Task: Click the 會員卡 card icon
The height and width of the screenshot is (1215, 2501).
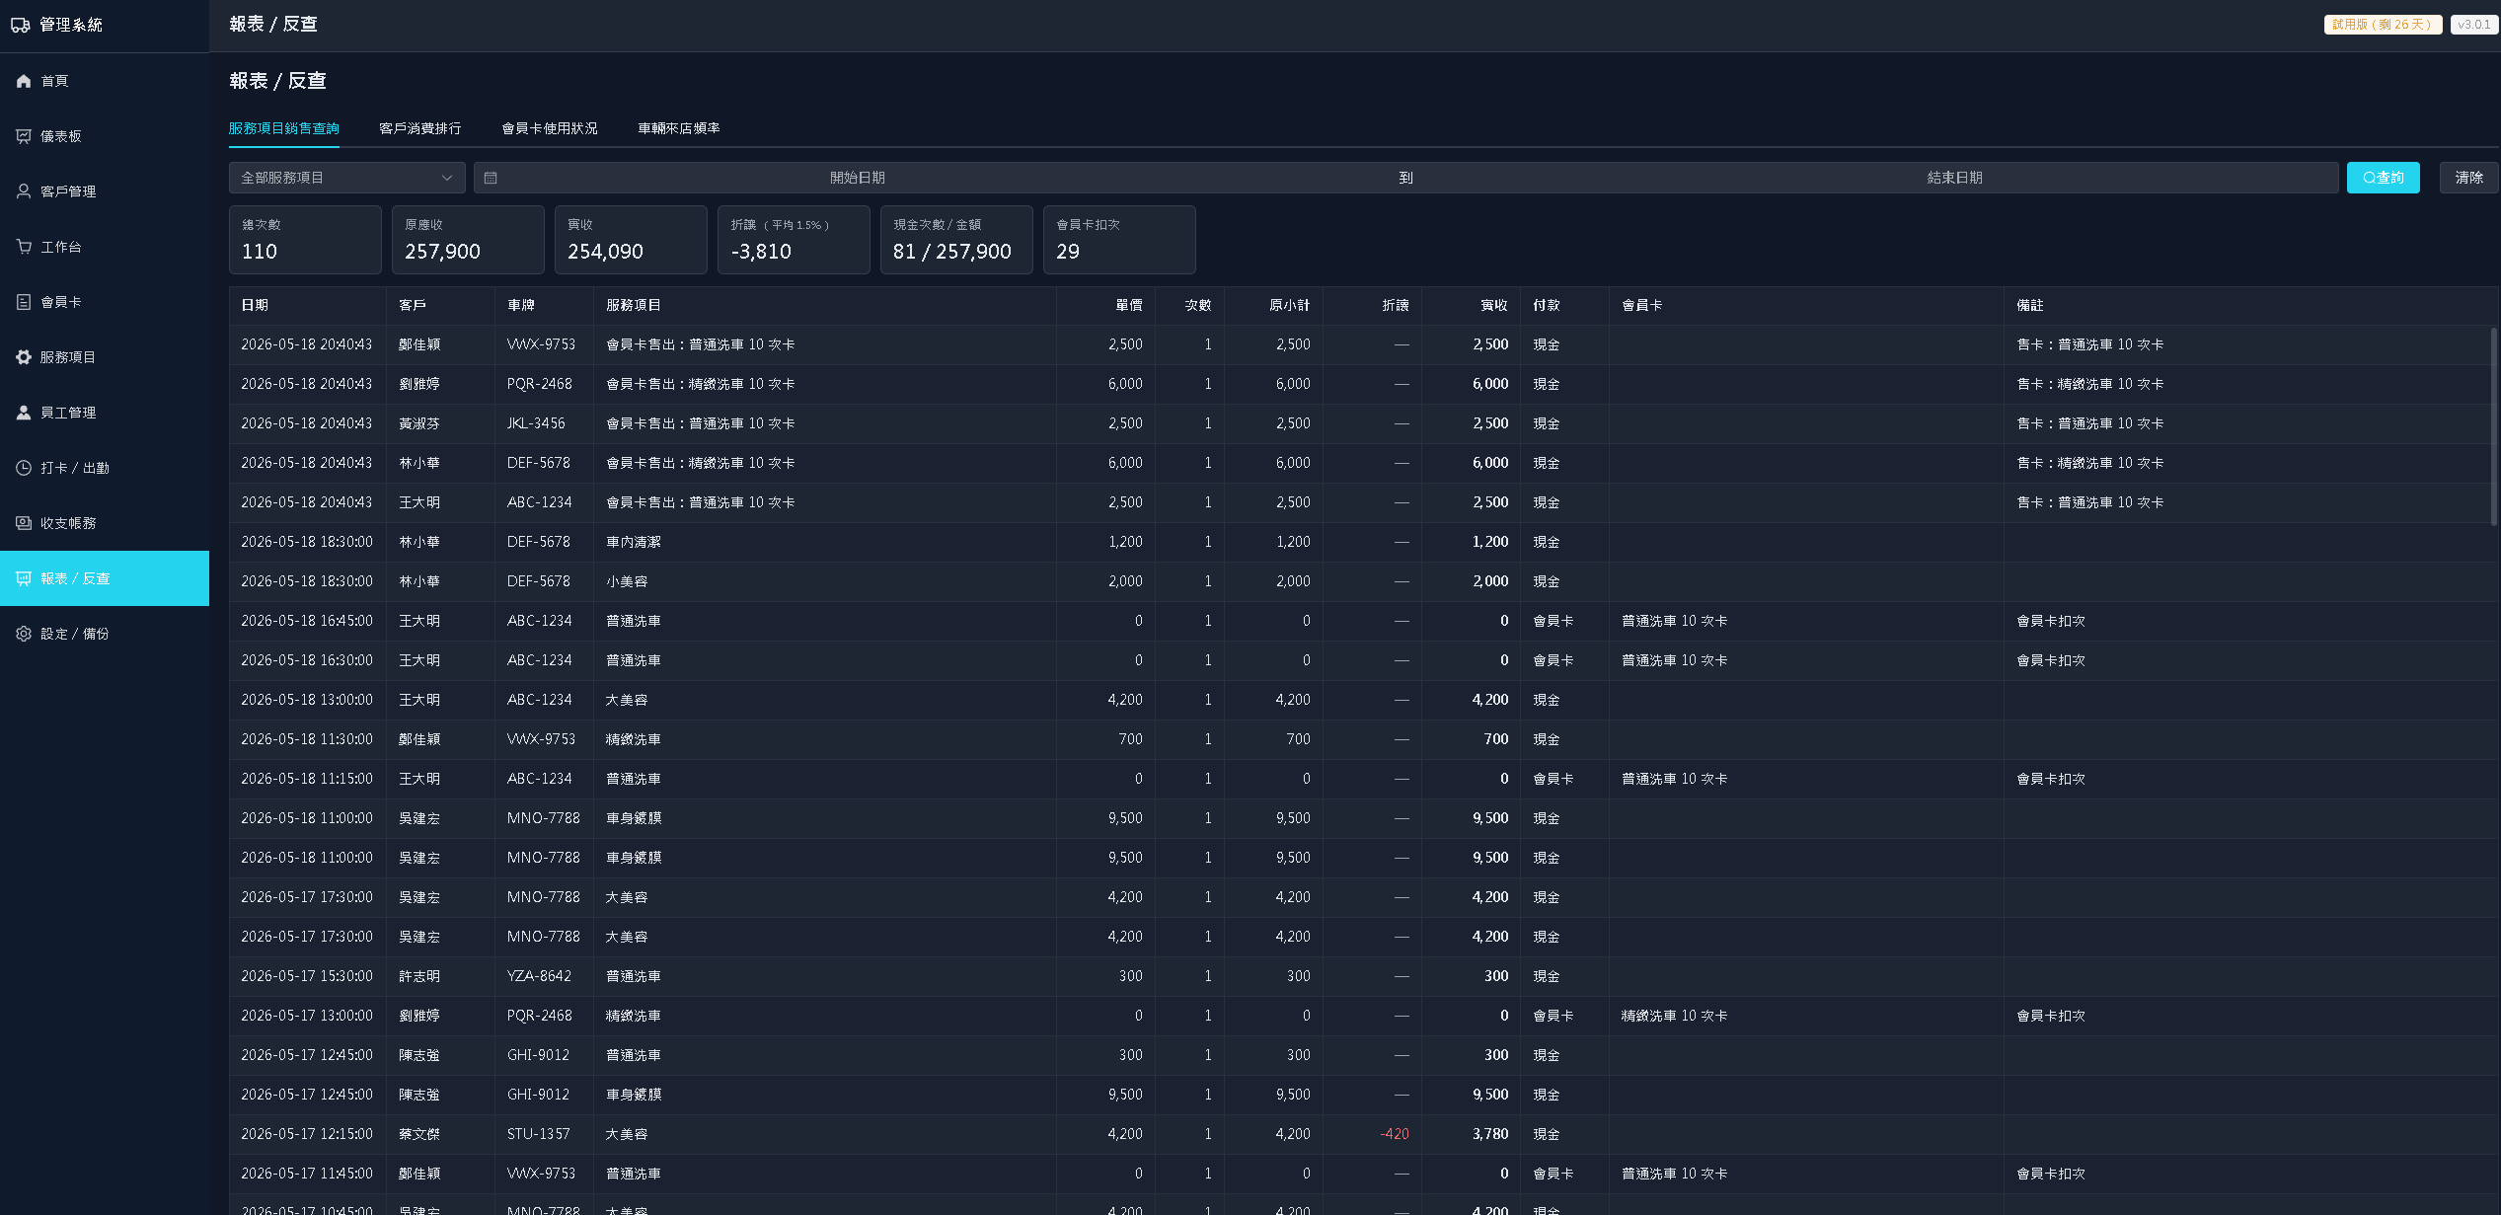Action: tap(24, 302)
